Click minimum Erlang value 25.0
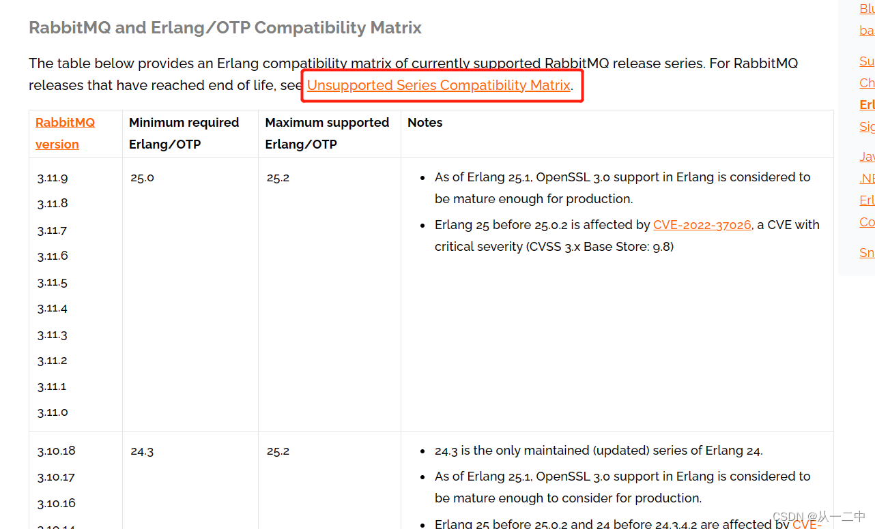Image resolution: width=875 pixels, height=529 pixels. (x=142, y=178)
